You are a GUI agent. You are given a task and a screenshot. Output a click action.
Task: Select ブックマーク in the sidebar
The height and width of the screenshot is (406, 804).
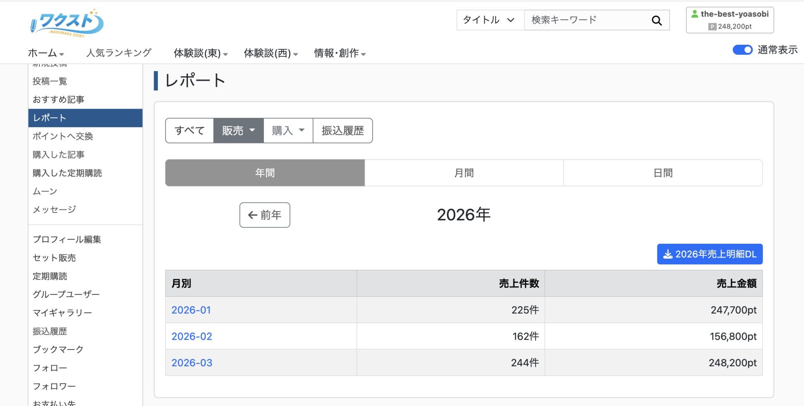[x=58, y=349]
